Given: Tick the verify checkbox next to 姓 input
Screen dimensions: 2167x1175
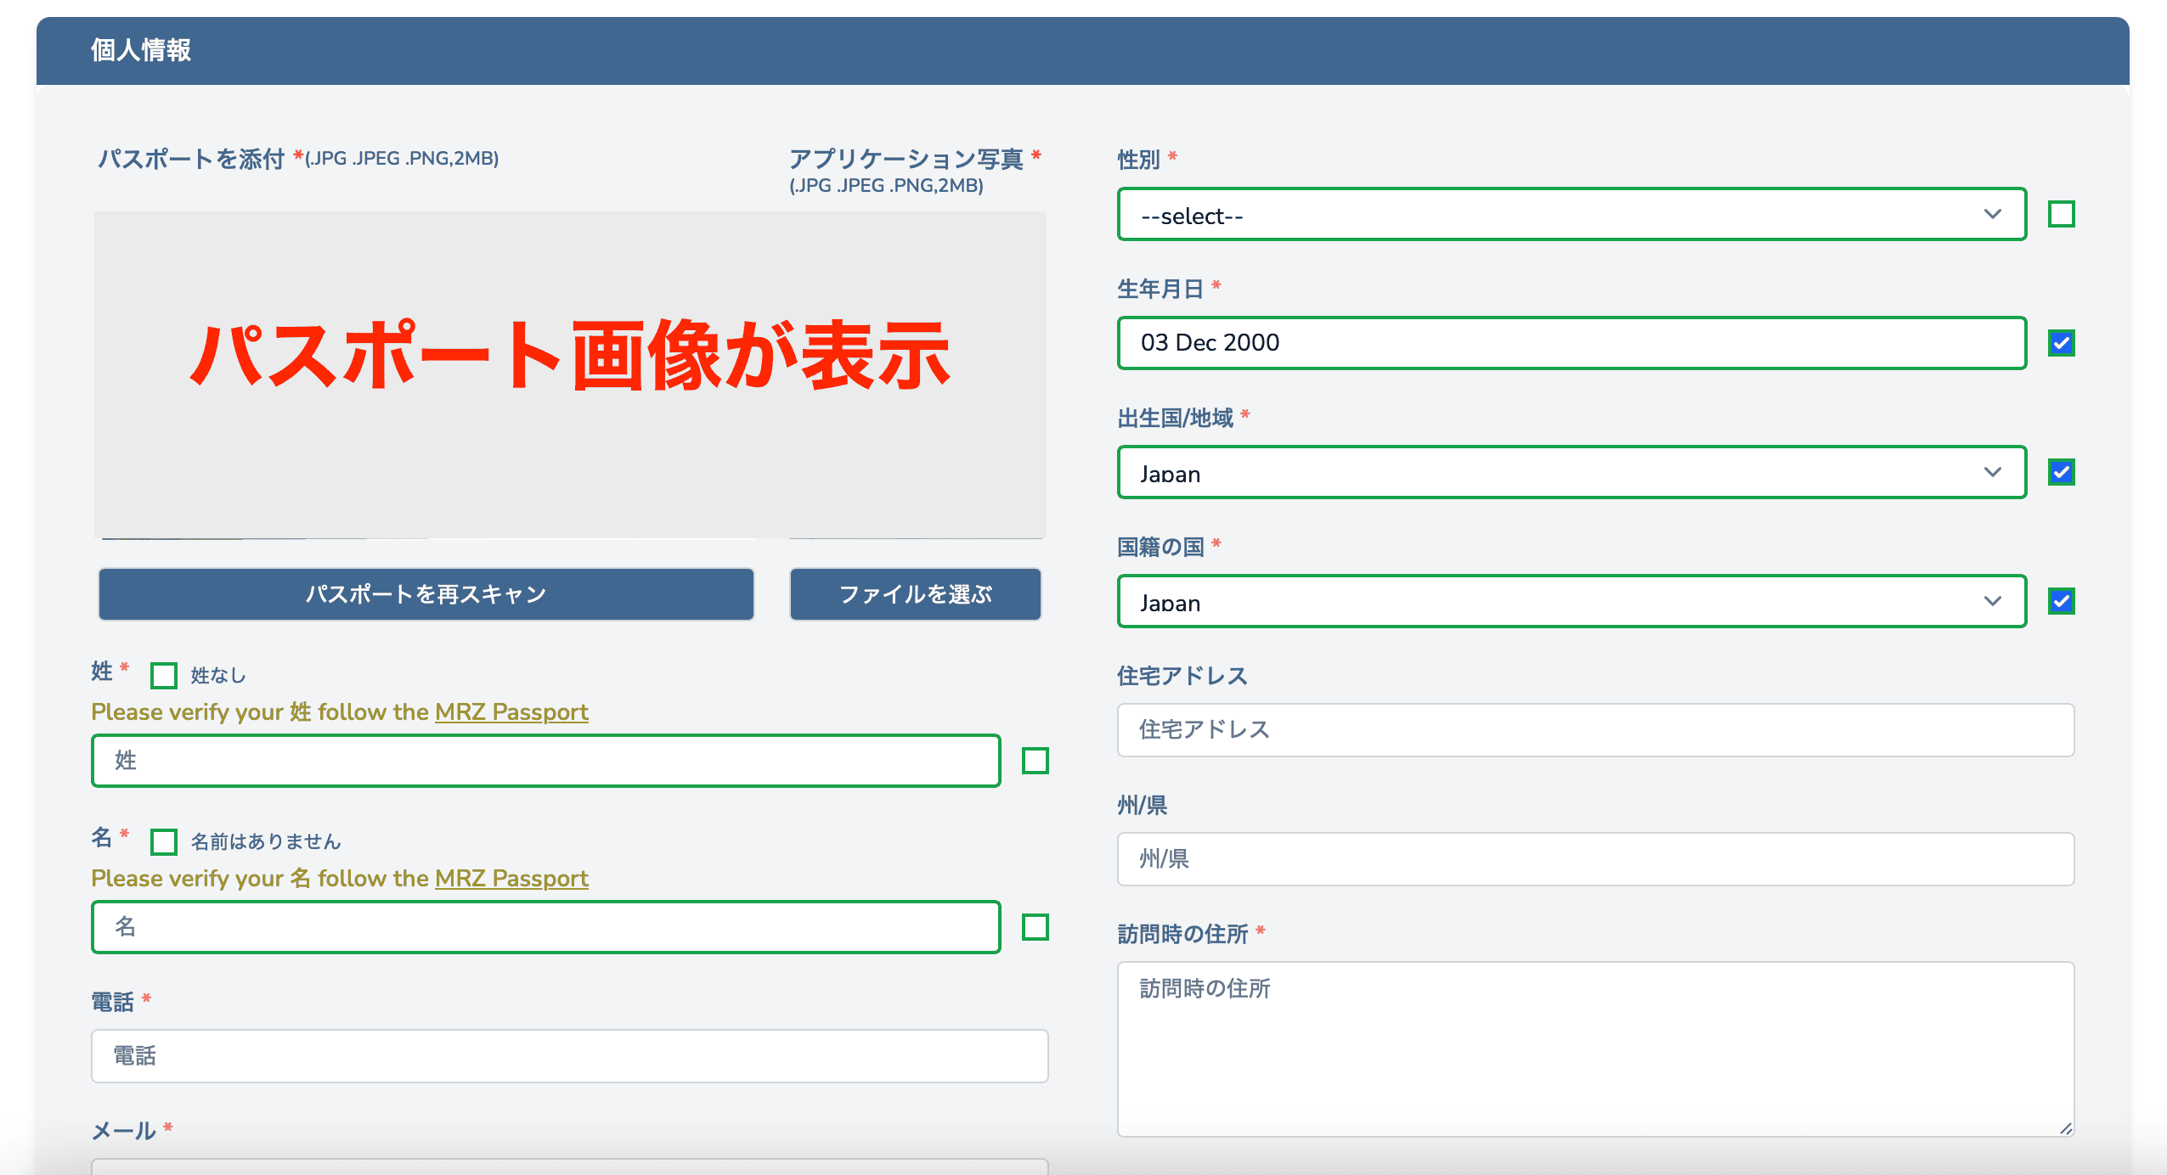Looking at the screenshot, I should click(1035, 761).
